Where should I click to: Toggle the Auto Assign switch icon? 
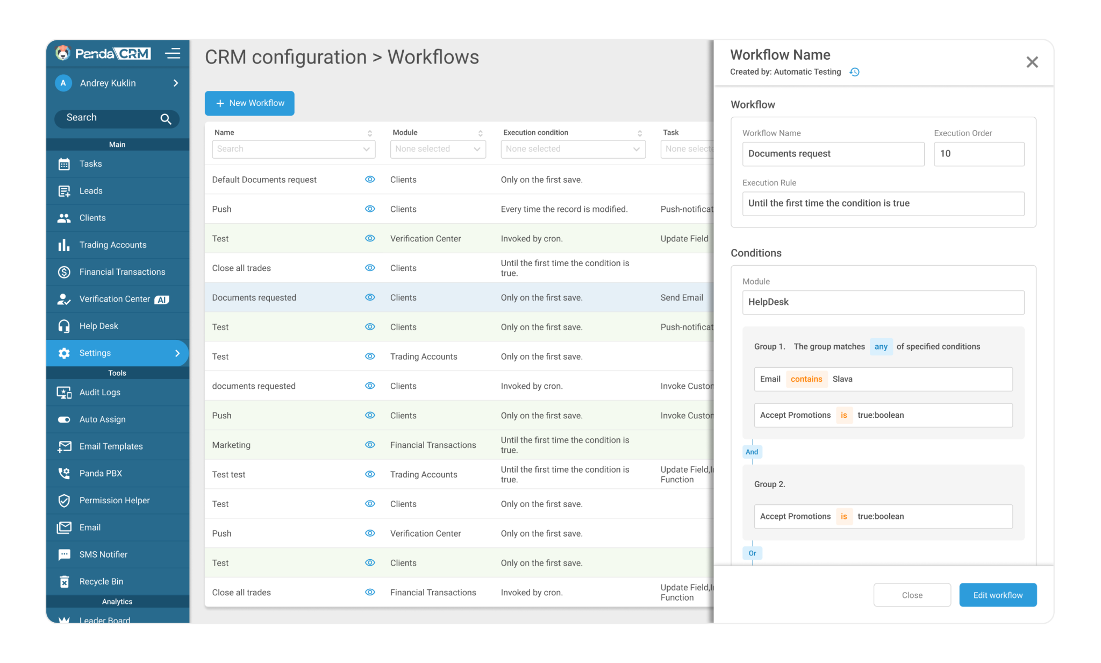(x=64, y=419)
